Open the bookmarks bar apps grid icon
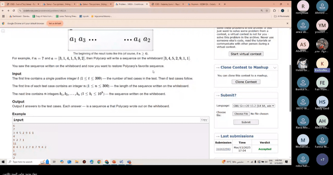This screenshot has height=175, width=333. click(3, 16)
